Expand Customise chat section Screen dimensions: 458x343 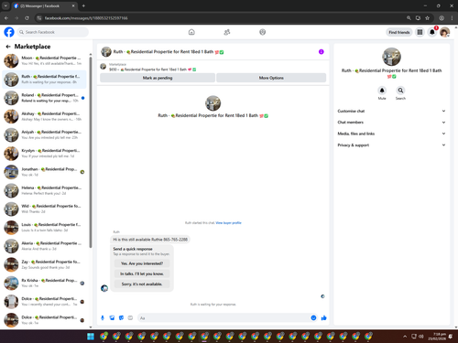click(391, 111)
